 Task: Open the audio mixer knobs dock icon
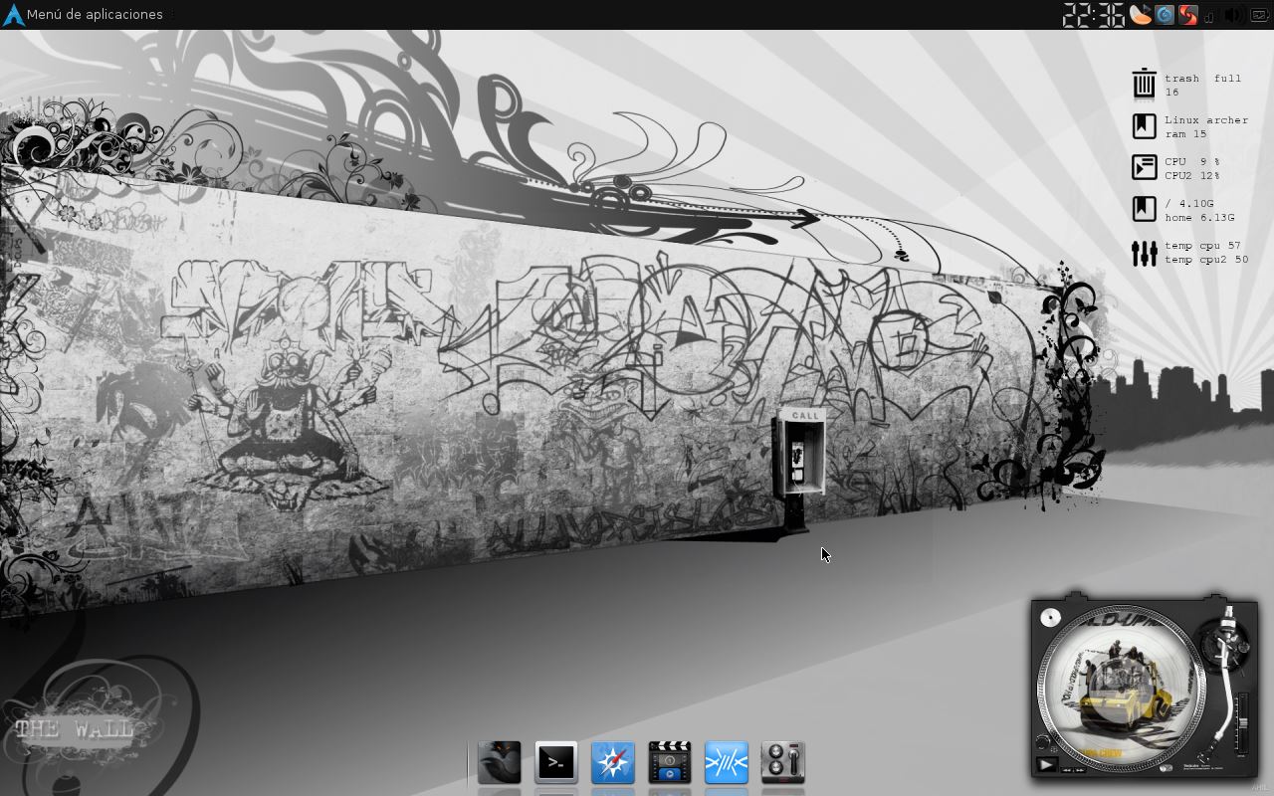[x=783, y=763]
